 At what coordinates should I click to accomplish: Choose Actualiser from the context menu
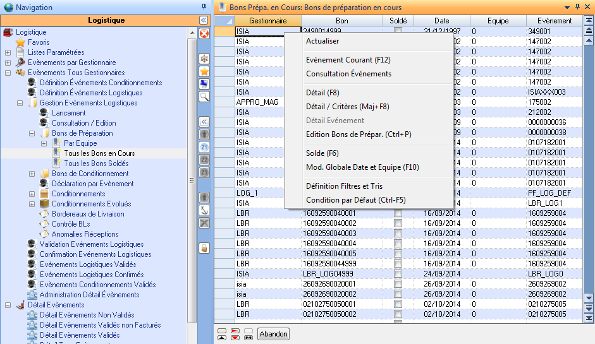point(322,41)
